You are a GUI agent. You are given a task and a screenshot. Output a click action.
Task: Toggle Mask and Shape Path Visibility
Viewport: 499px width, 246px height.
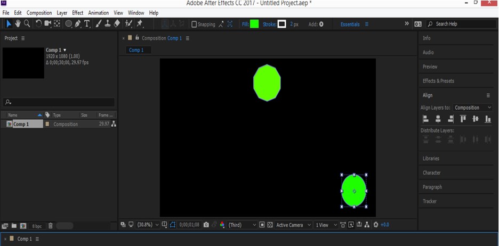pyautogui.click(x=173, y=225)
